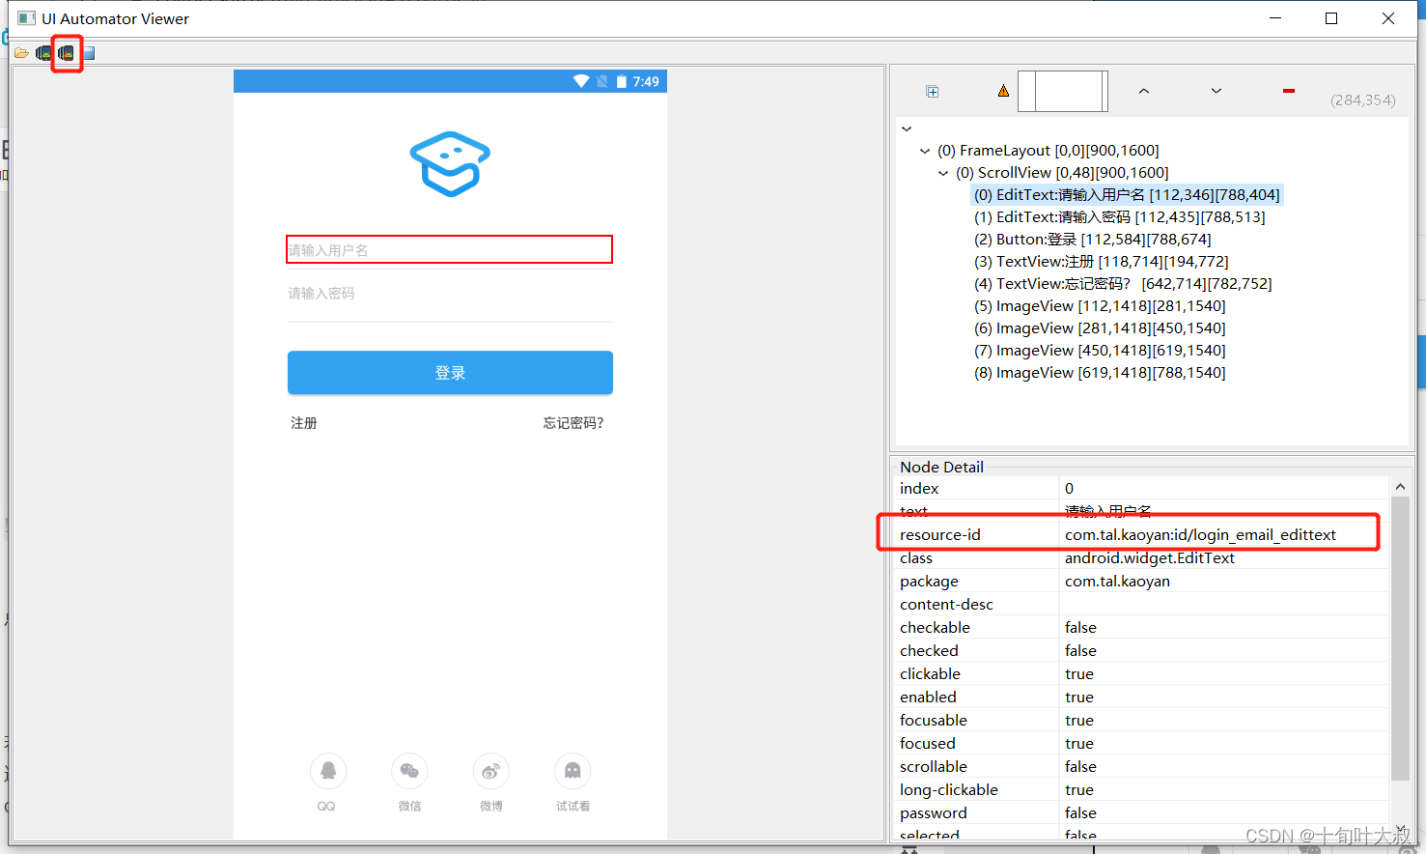Click the UI Automator Viewer title bar icon
Viewport: 1426px width, 854px height.
pyautogui.click(x=26, y=18)
